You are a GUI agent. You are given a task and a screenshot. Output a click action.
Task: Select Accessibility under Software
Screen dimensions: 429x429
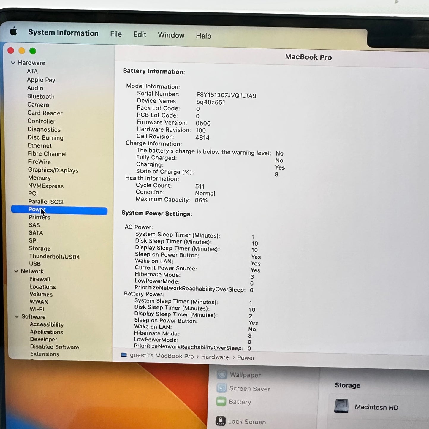47,324
